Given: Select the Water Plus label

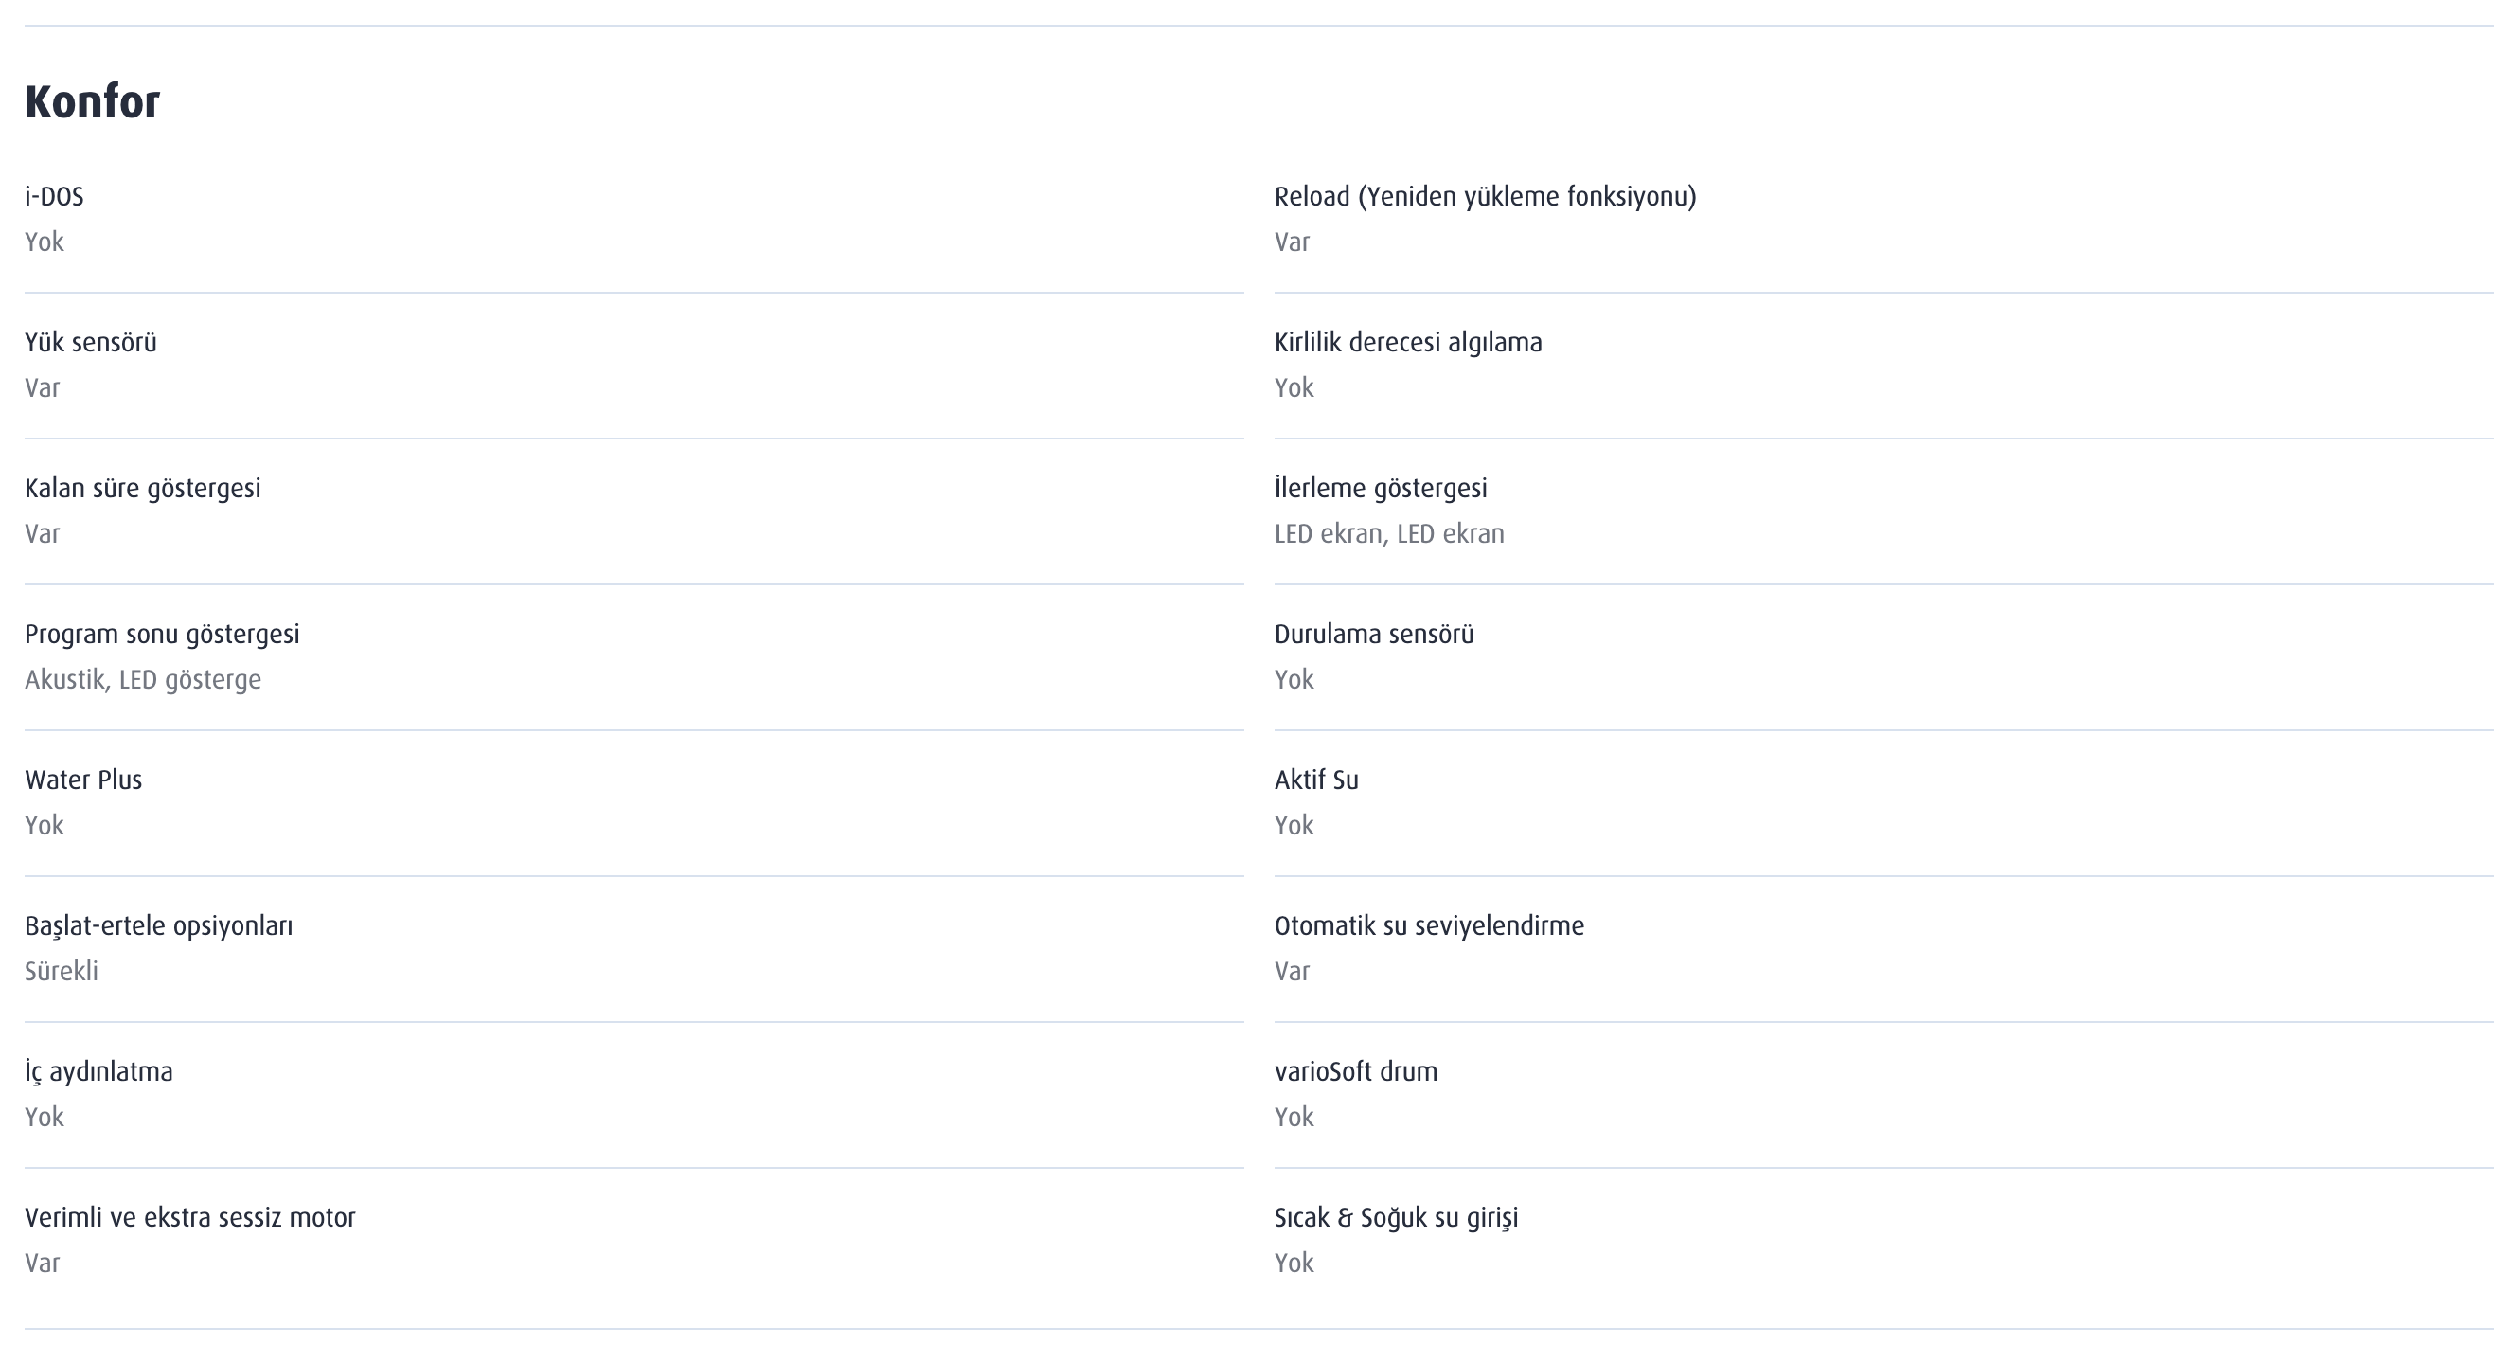Looking at the screenshot, I should point(83,780).
